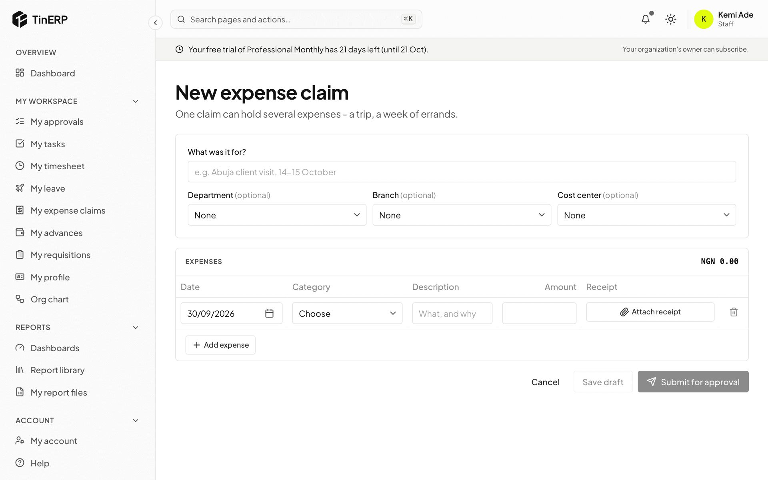Open the Report library
Viewport: 768px width, 480px height.
(x=78, y=370)
